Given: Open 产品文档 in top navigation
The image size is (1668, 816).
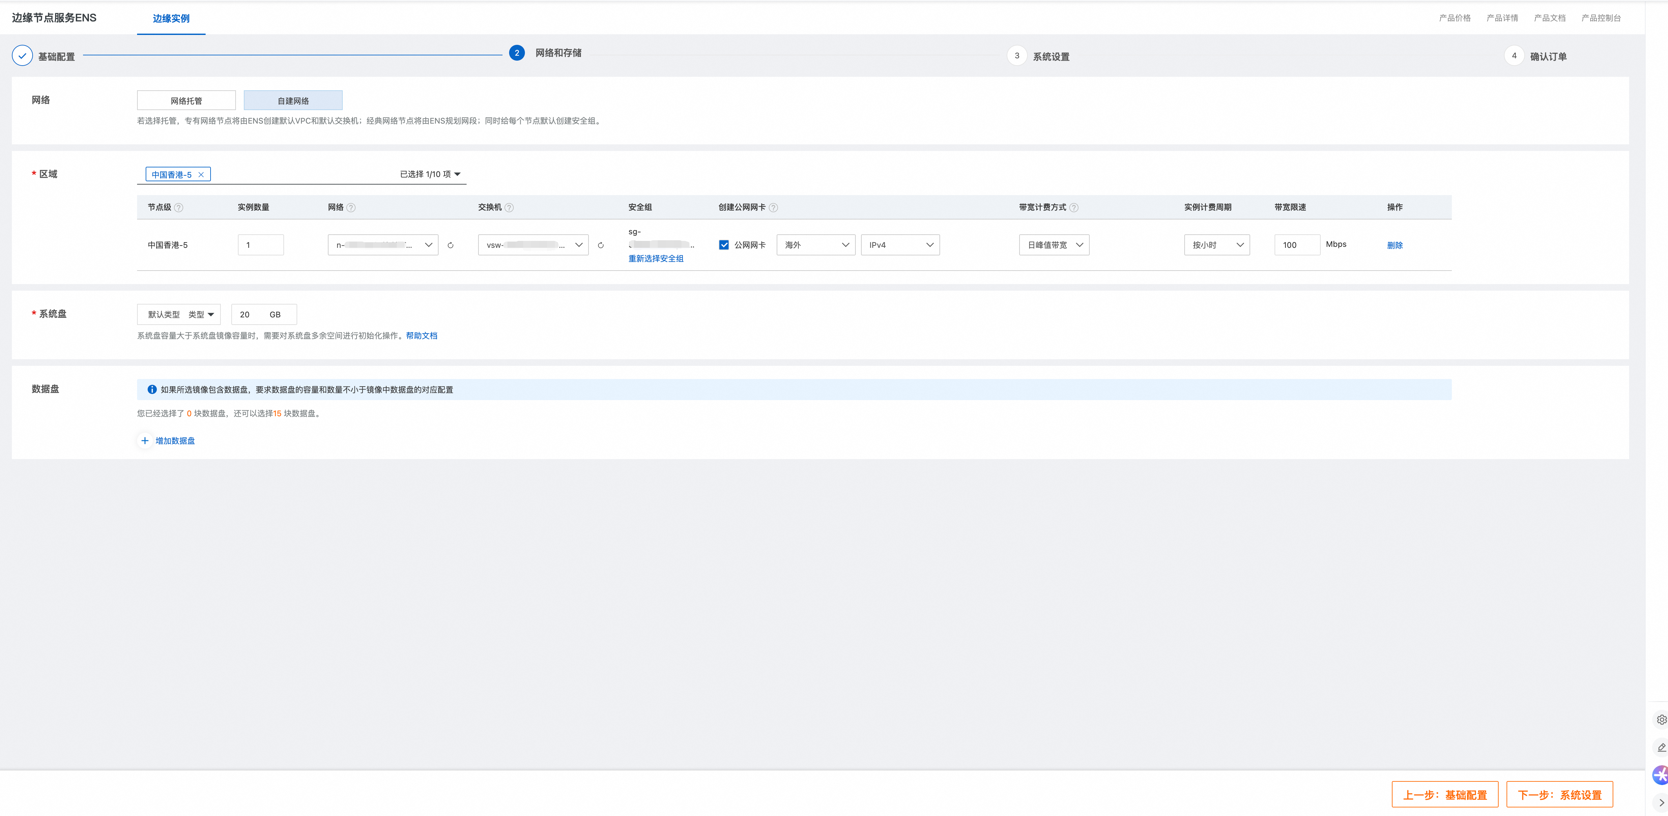Looking at the screenshot, I should tap(1549, 18).
